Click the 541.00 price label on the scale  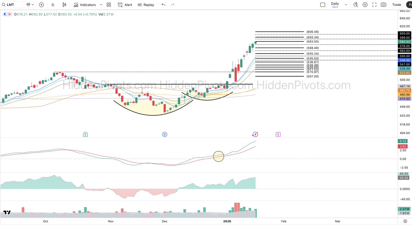point(405,64)
